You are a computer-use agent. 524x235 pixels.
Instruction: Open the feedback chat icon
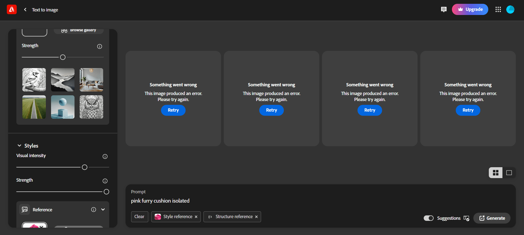pos(444,10)
